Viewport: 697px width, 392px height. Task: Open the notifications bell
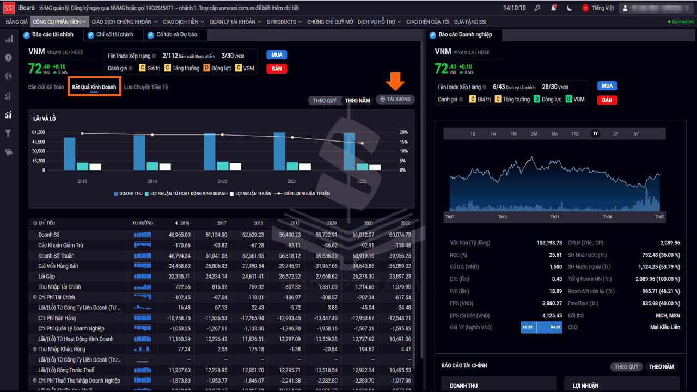pyautogui.click(x=553, y=8)
